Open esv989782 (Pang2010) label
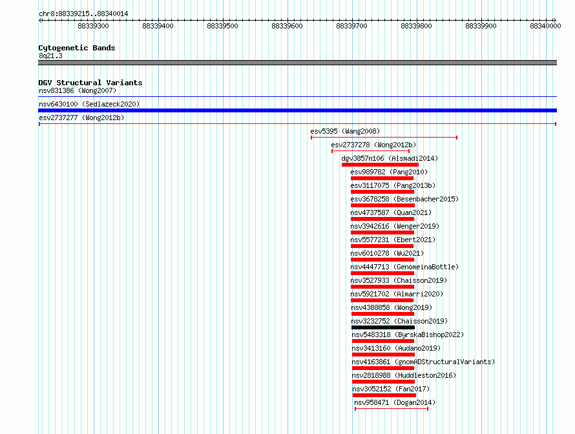This screenshot has height=434, width=575. tap(389, 172)
